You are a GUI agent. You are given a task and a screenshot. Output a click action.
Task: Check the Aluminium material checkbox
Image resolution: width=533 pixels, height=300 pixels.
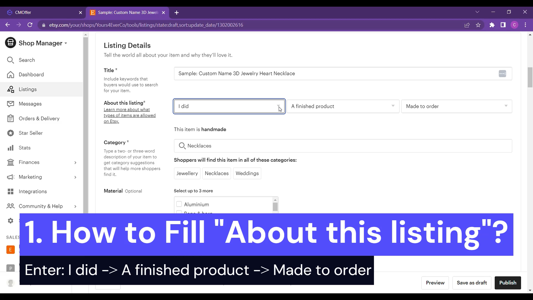pos(179,204)
